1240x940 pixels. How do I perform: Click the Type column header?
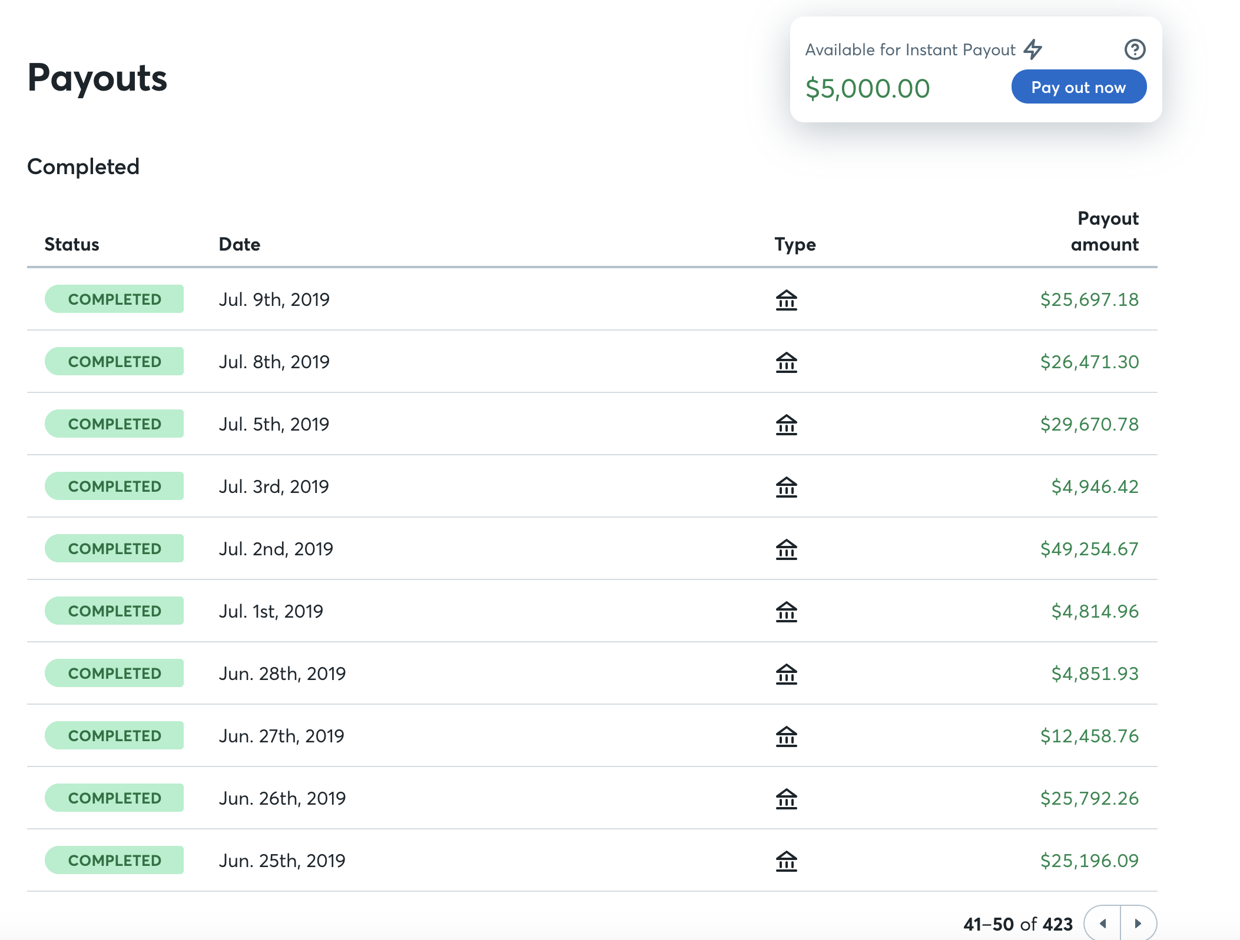point(795,244)
